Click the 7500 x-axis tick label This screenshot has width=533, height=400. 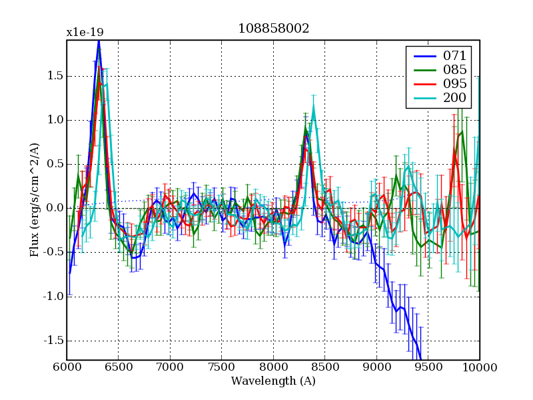coord(221,367)
